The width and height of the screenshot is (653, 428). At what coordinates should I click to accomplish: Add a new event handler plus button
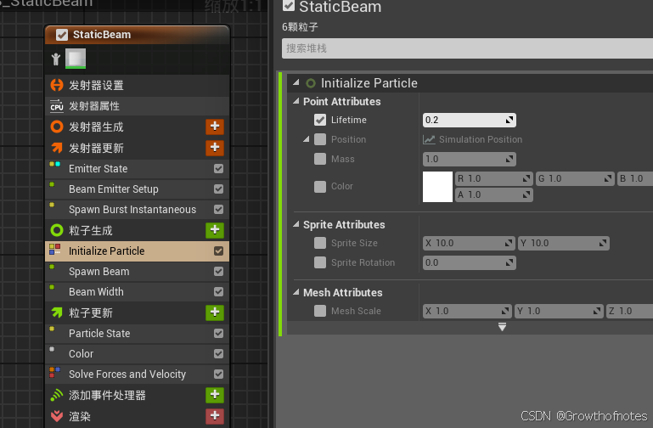tap(215, 395)
